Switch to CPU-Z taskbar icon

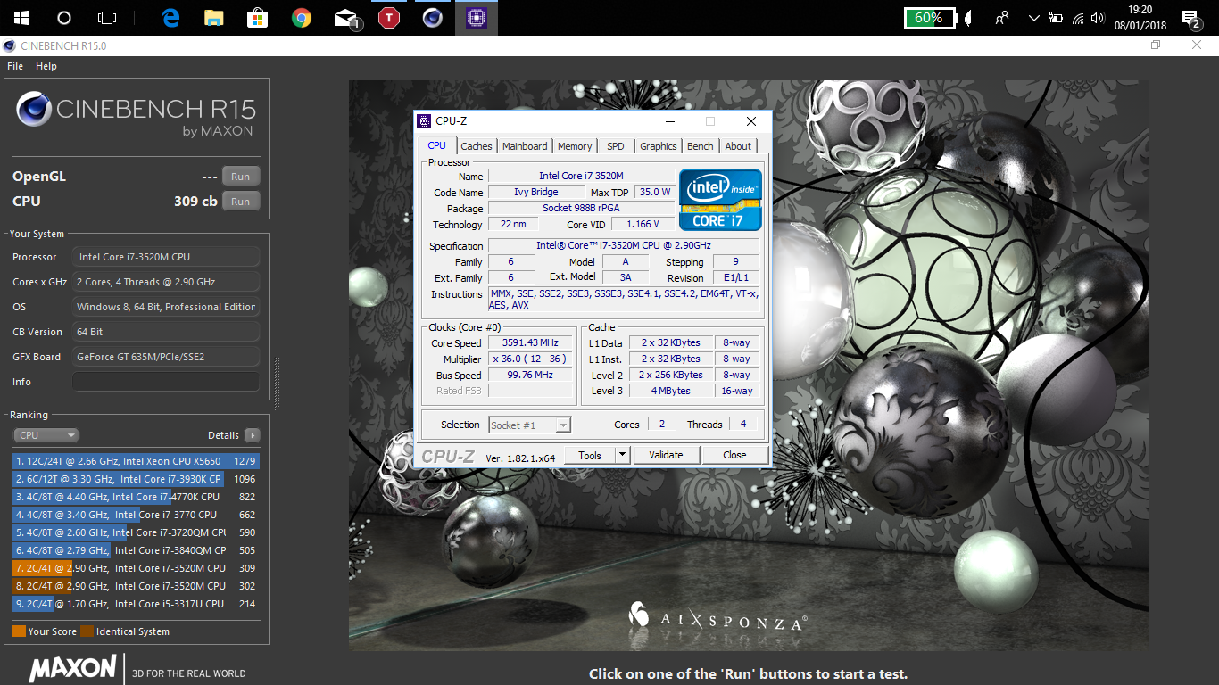[x=477, y=18]
